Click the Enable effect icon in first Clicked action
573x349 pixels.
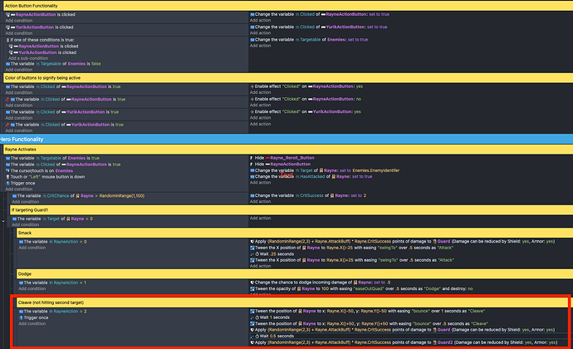point(252,86)
